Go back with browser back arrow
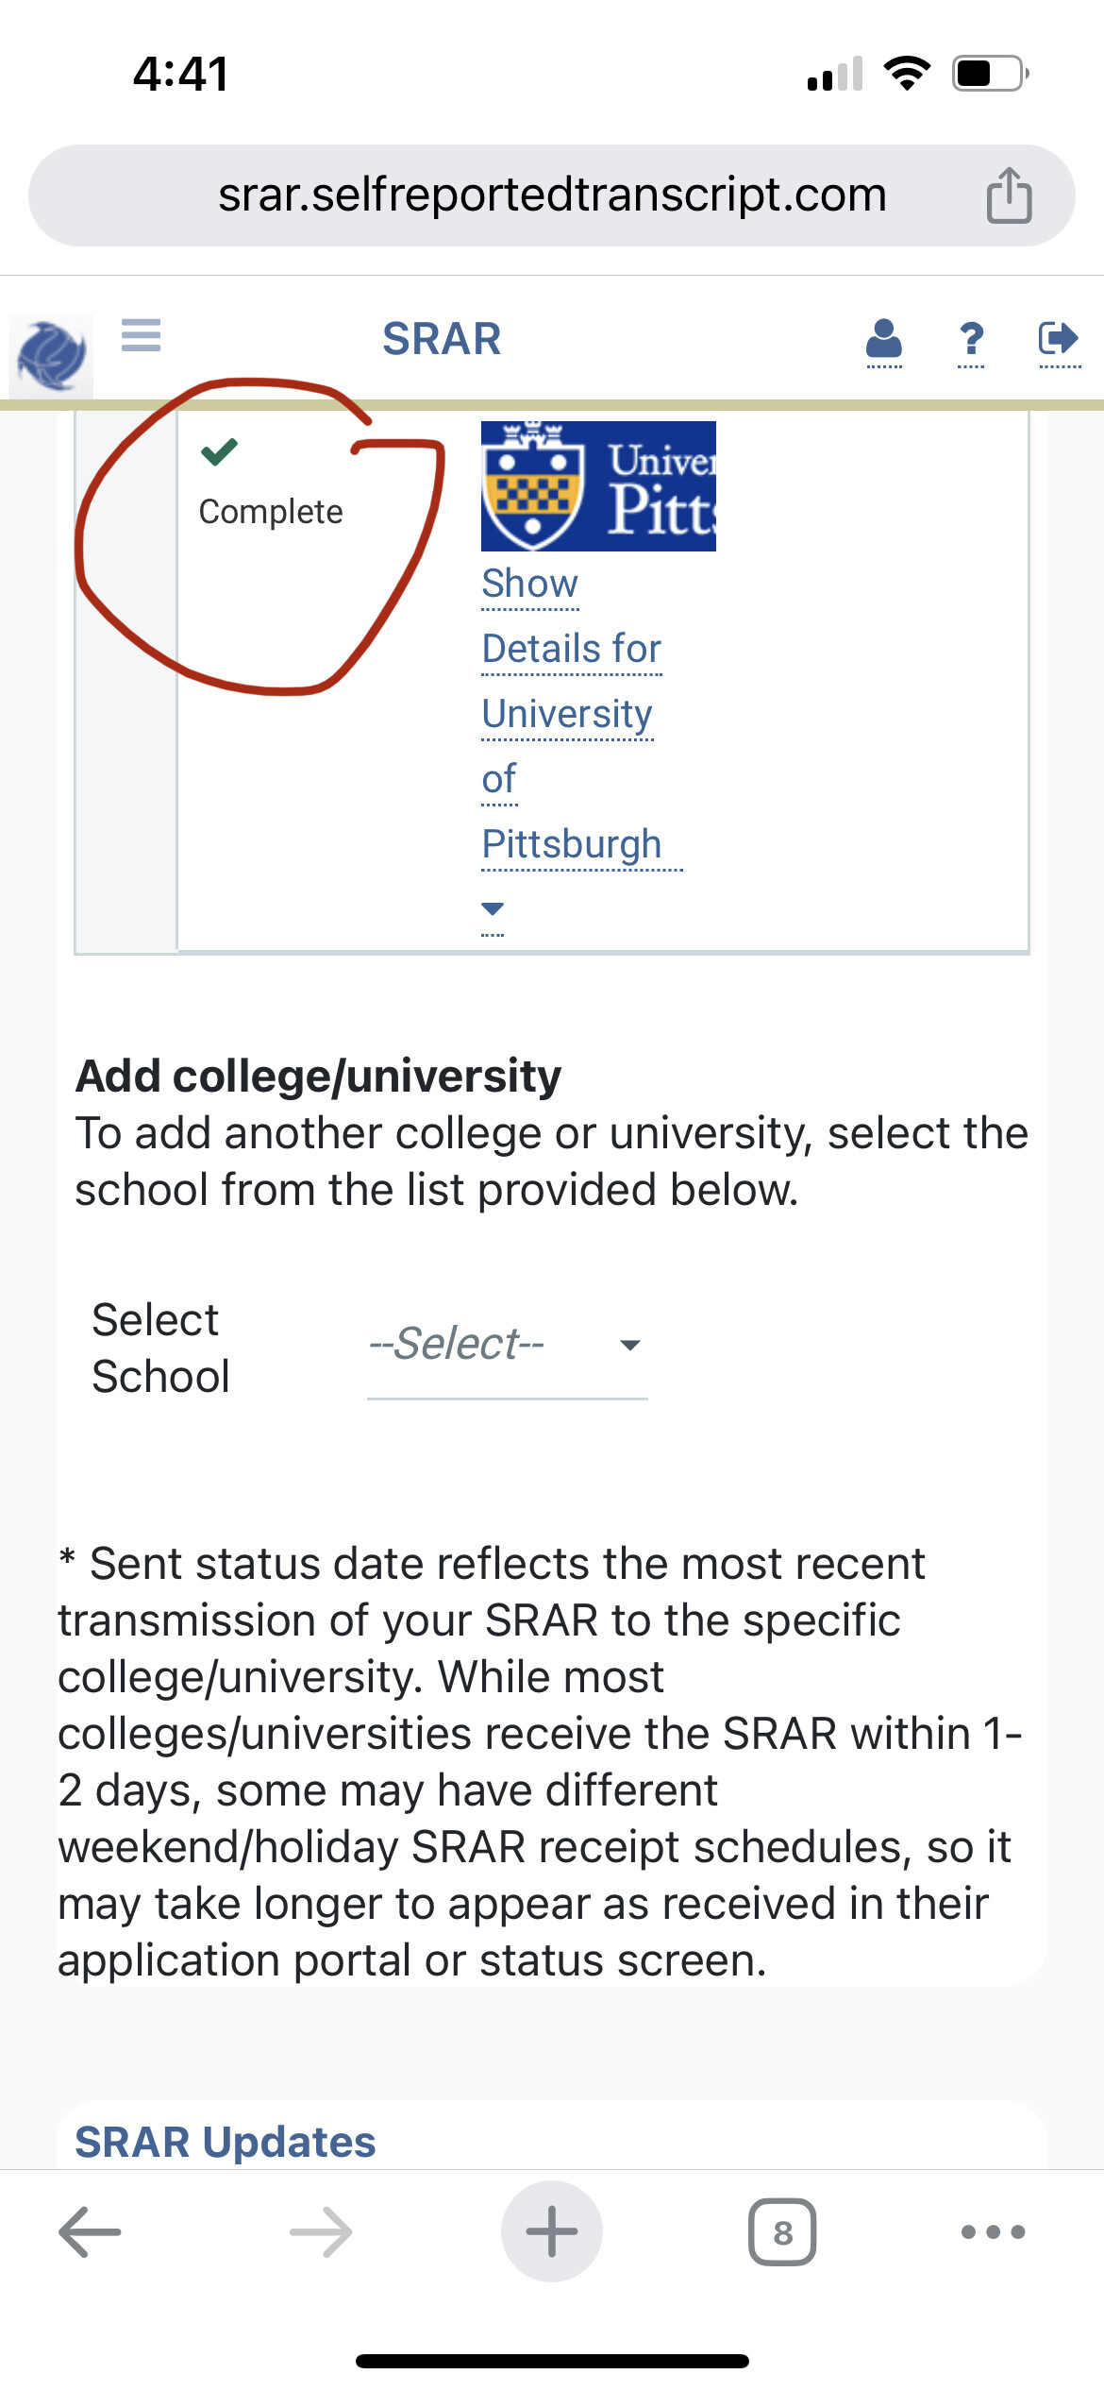This screenshot has height=2391, width=1104. [90, 2231]
